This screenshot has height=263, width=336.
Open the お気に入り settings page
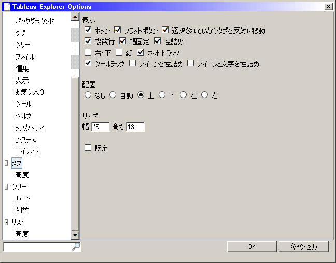30,92
